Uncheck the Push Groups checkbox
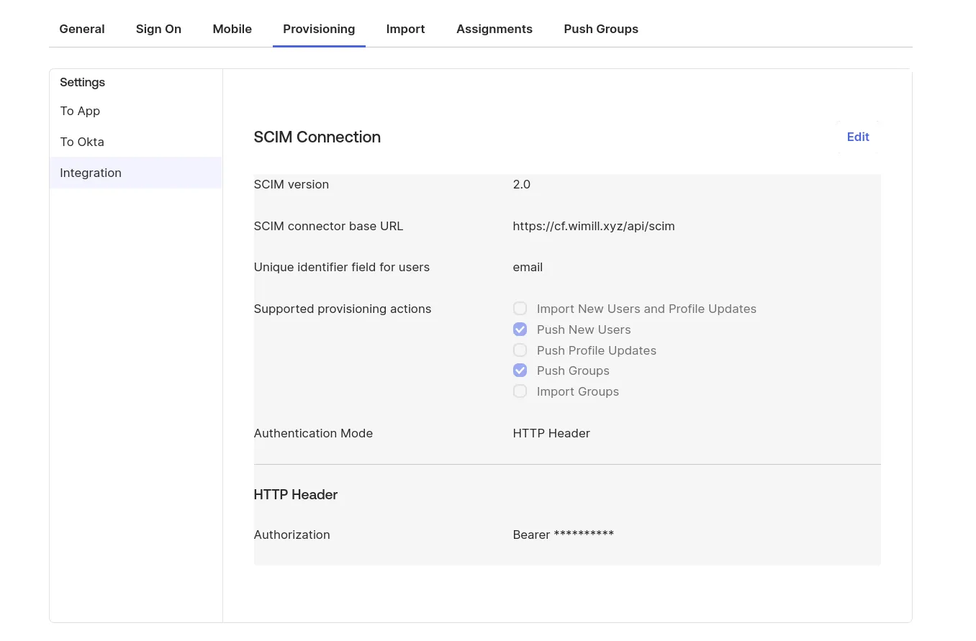The image size is (976, 641). [x=520, y=370]
